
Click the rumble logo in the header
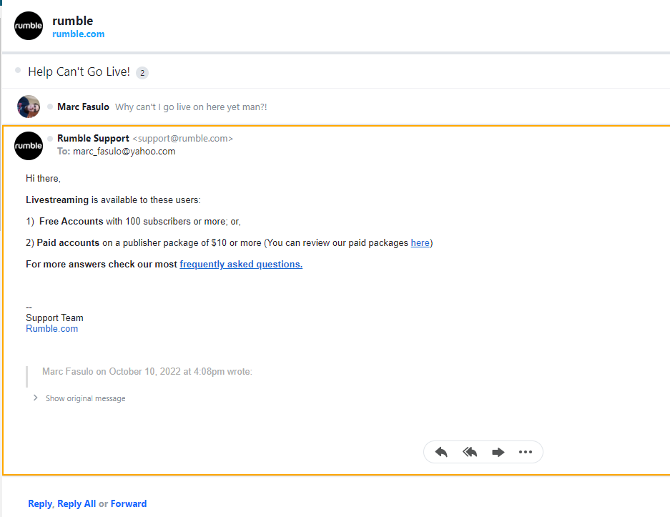tap(29, 26)
